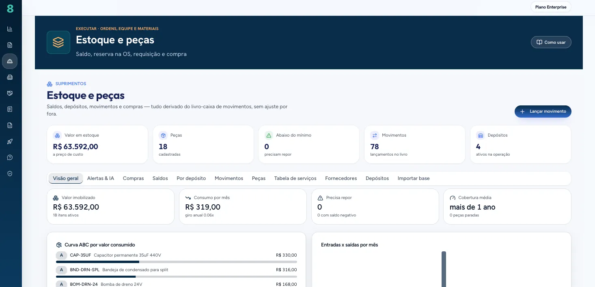Click the 4 Depósitos count
595x287 pixels.
pos(478,147)
